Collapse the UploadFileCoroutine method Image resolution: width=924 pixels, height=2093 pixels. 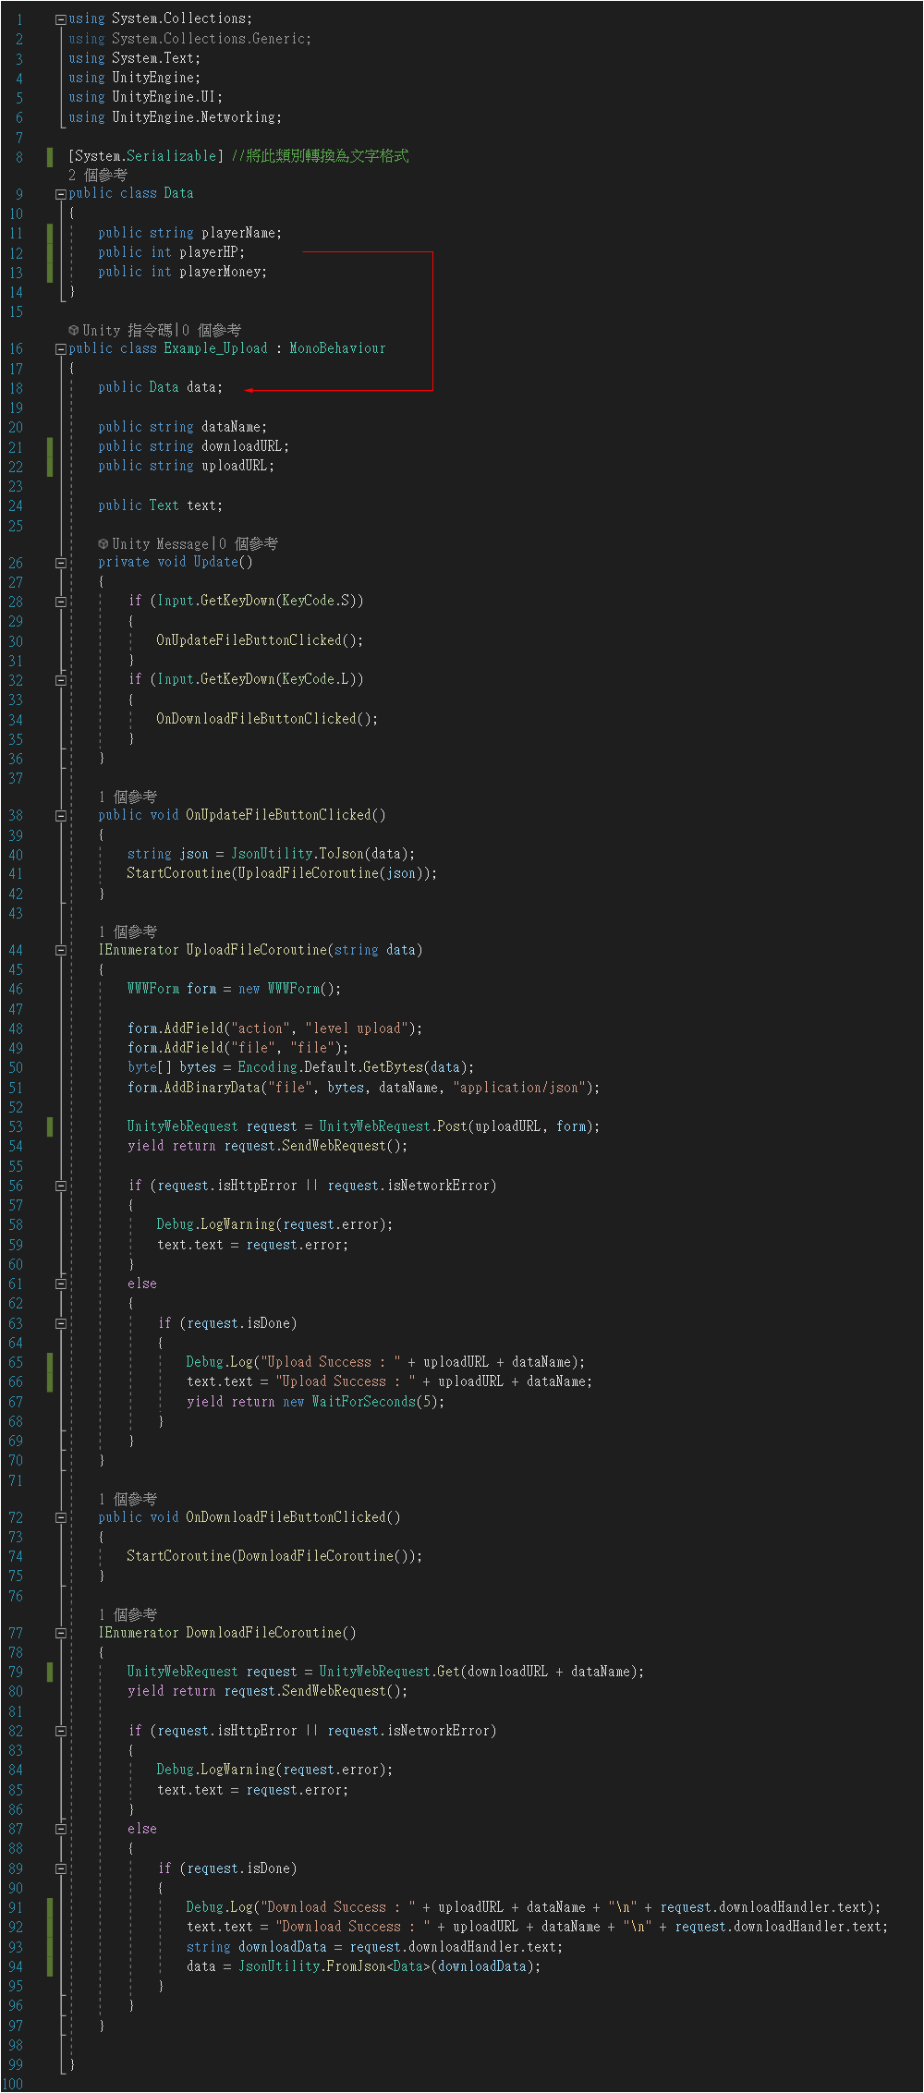(61, 950)
